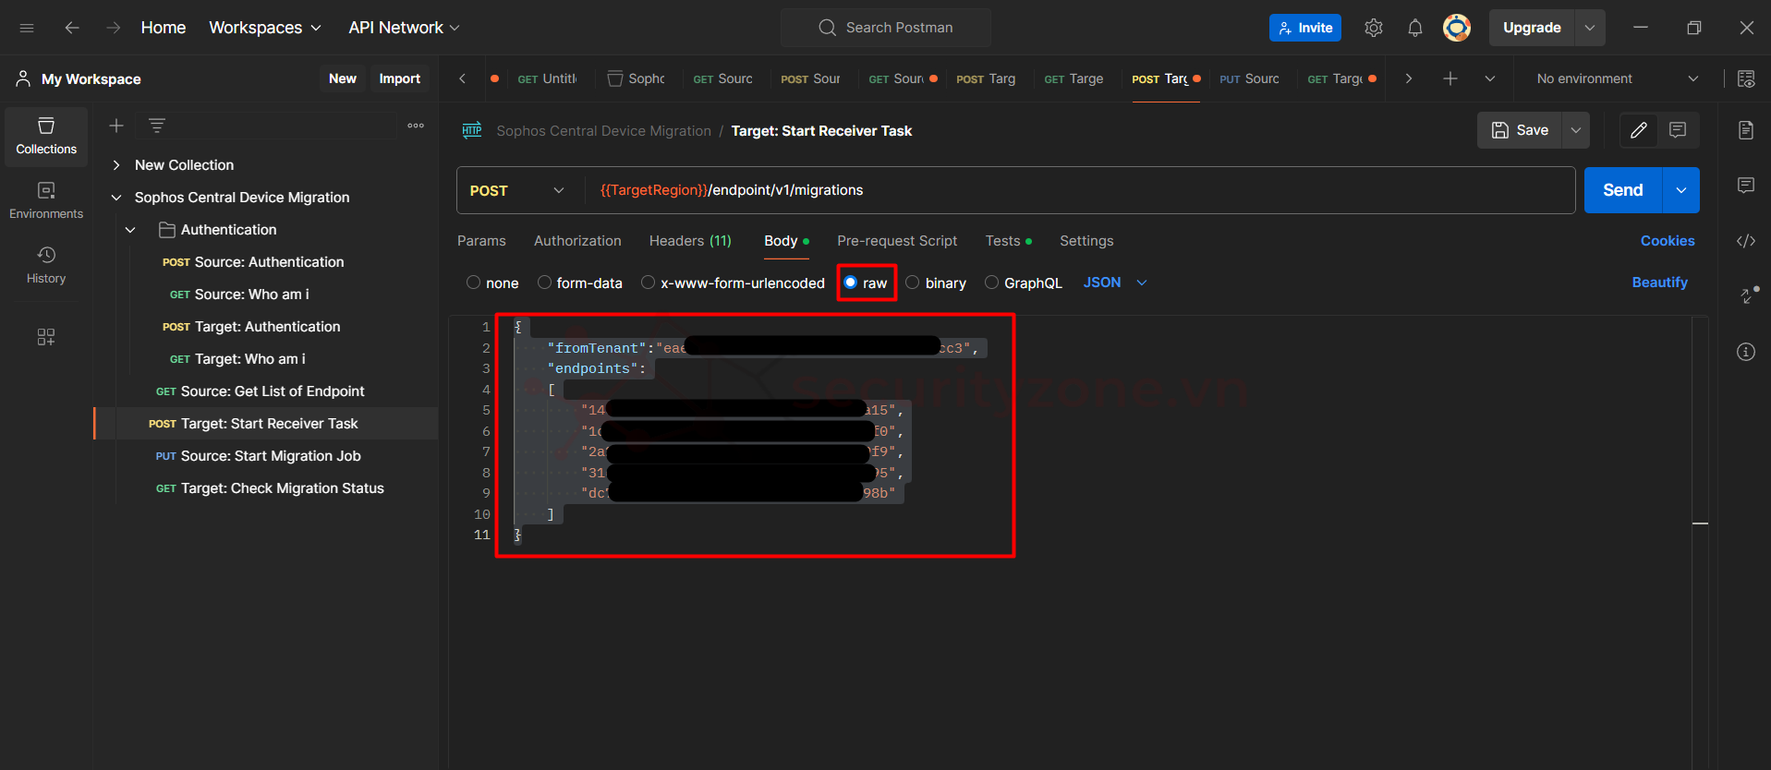
Task: Switch to the Pre-request Script tab
Action: click(x=897, y=241)
